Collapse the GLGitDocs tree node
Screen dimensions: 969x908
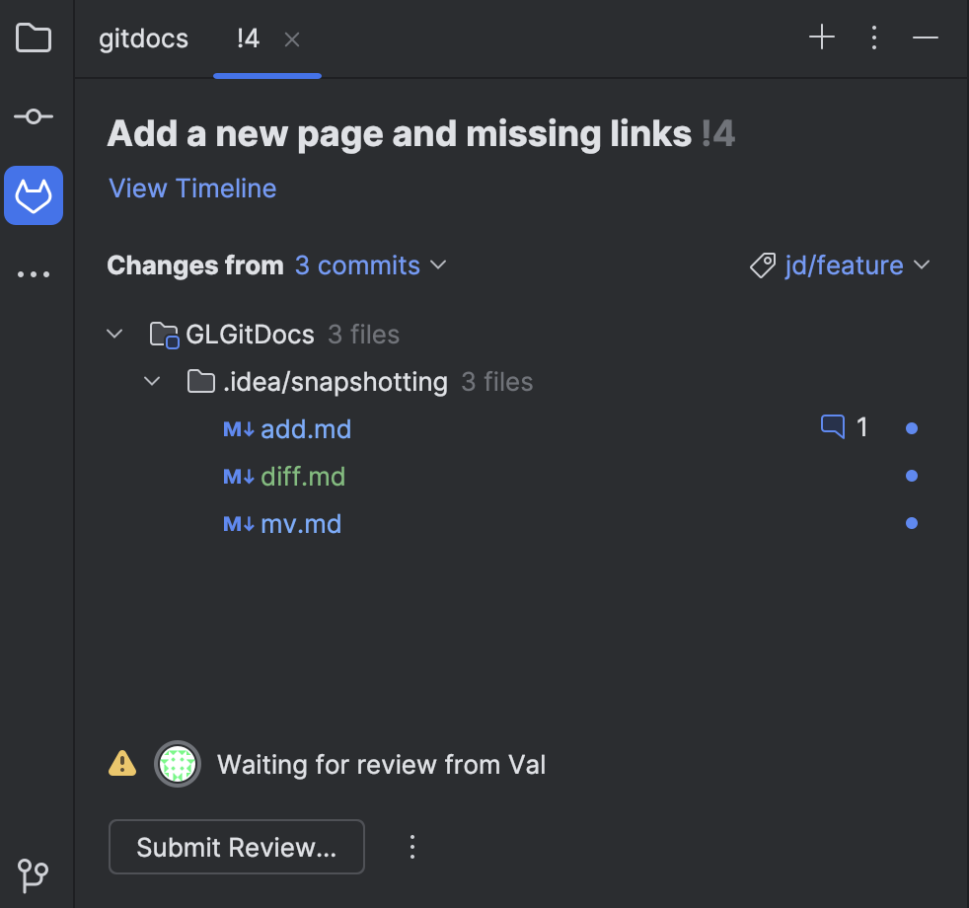[114, 334]
